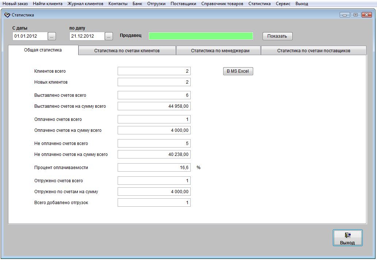Click the Exit button with door icon

pyautogui.click(x=347, y=238)
